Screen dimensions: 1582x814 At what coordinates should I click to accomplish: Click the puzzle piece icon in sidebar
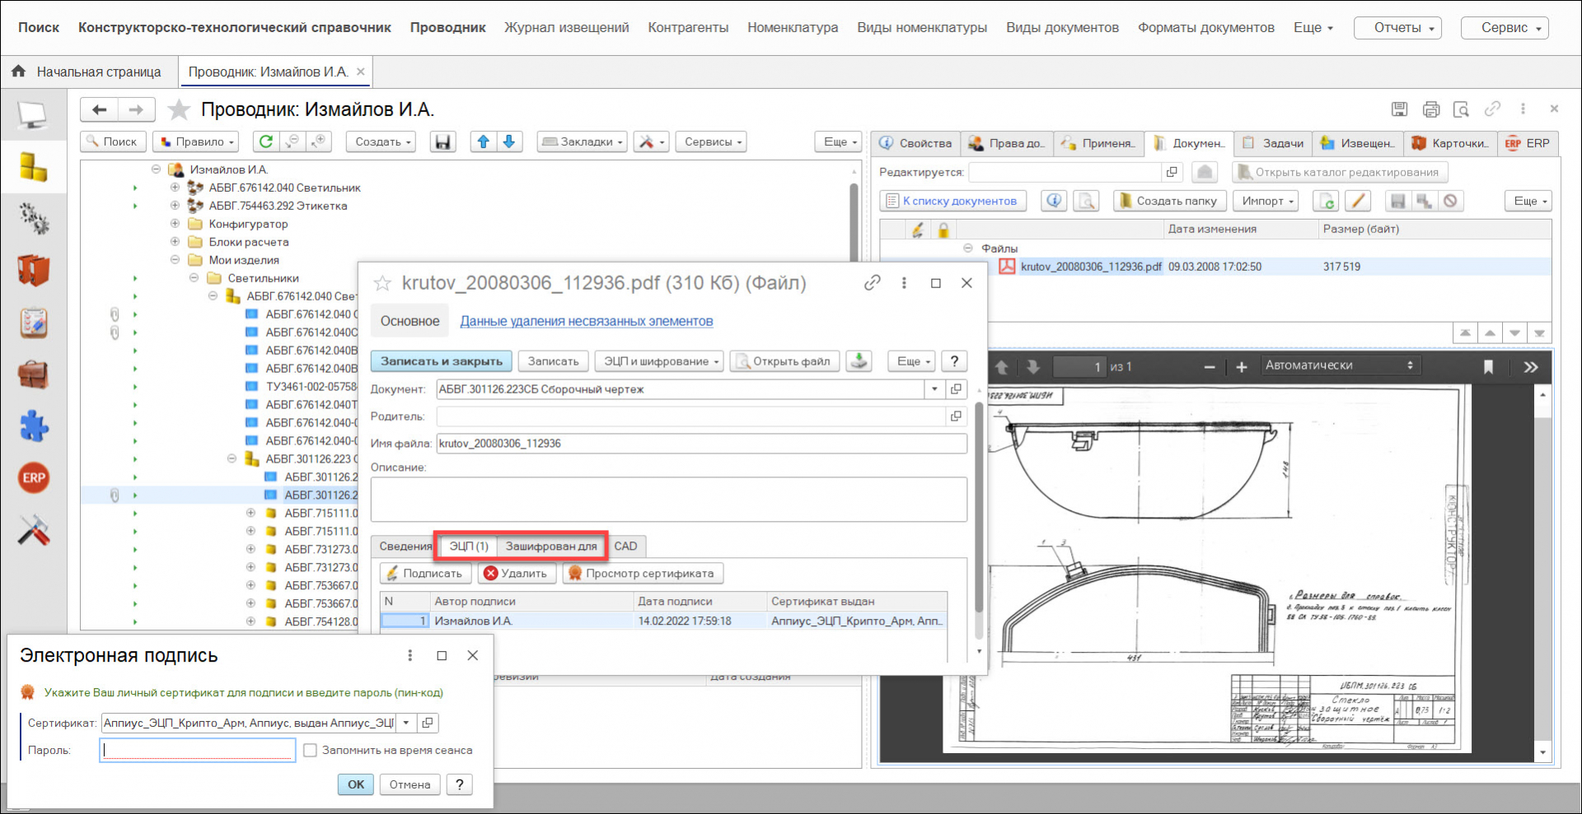(34, 426)
